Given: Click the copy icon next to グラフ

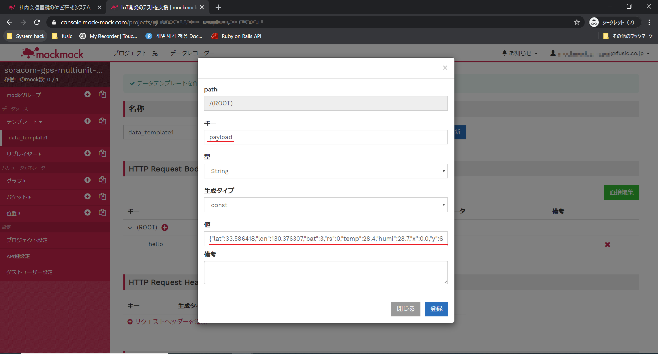Looking at the screenshot, I should coord(102,180).
